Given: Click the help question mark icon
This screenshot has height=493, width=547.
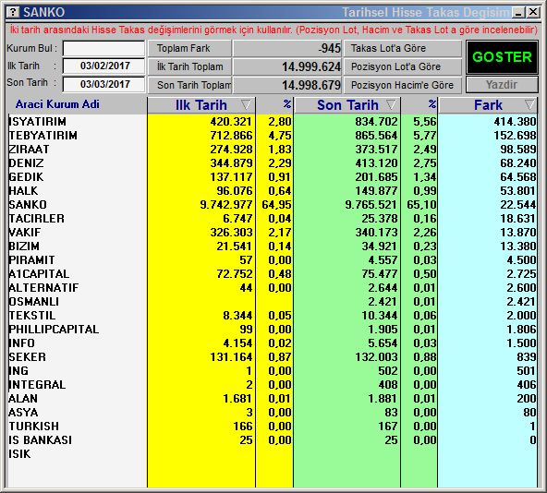Looking at the screenshot, I should (13, 12).
